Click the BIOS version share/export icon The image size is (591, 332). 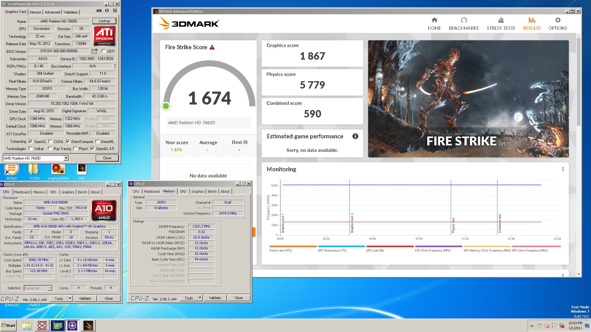pos(94,51)
